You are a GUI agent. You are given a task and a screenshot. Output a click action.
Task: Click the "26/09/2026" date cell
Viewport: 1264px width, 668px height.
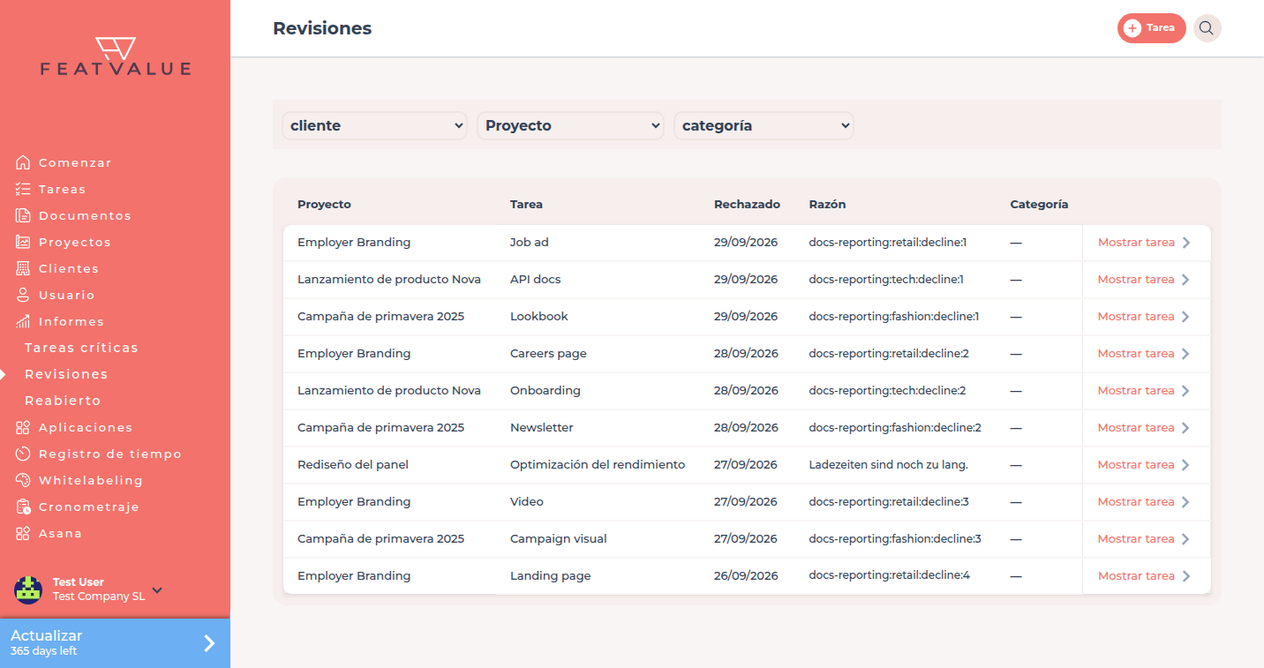coord(746,576)
